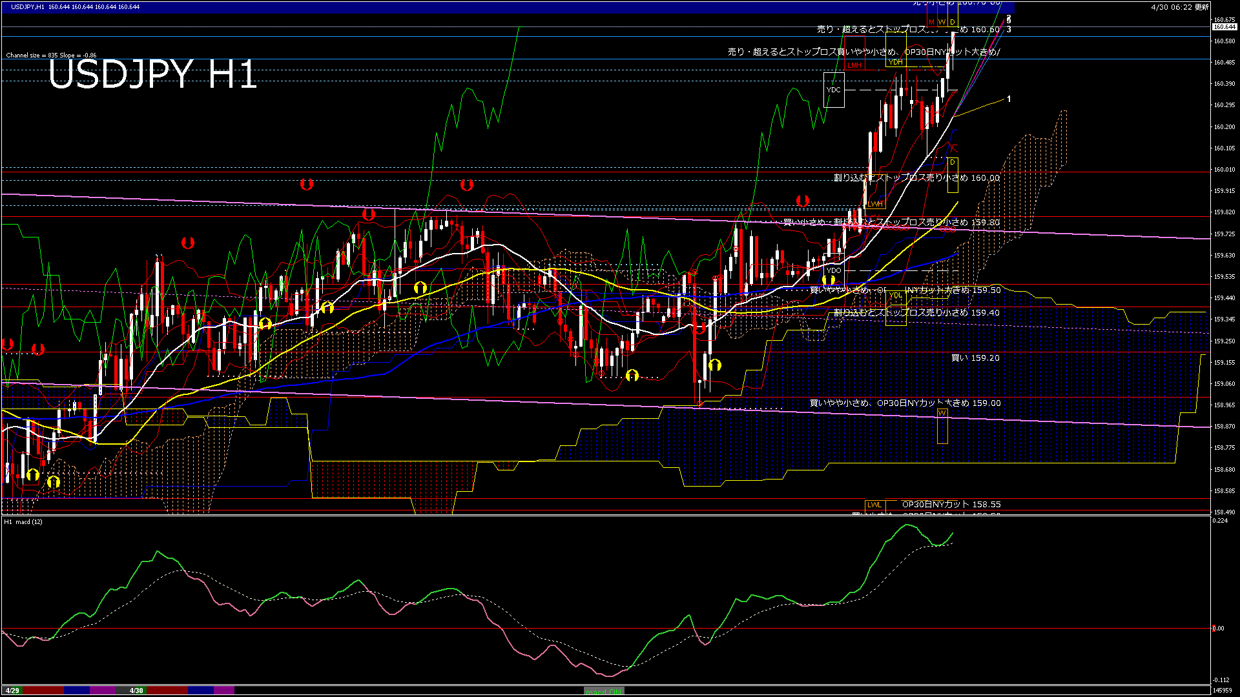Click the 'H1 macd (12)' indicator label
This screenshot has width=1240, height=697.
24,521
